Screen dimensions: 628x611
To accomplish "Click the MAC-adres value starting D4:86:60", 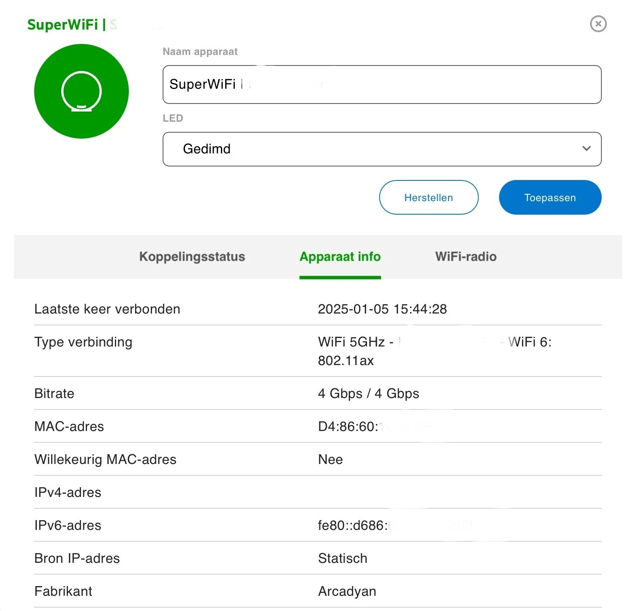I will [x=348, y=426].
